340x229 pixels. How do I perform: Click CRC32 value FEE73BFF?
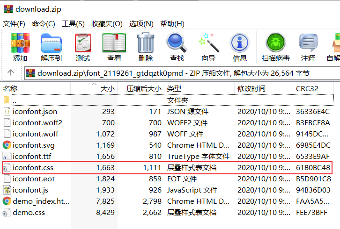click(311, 212)
